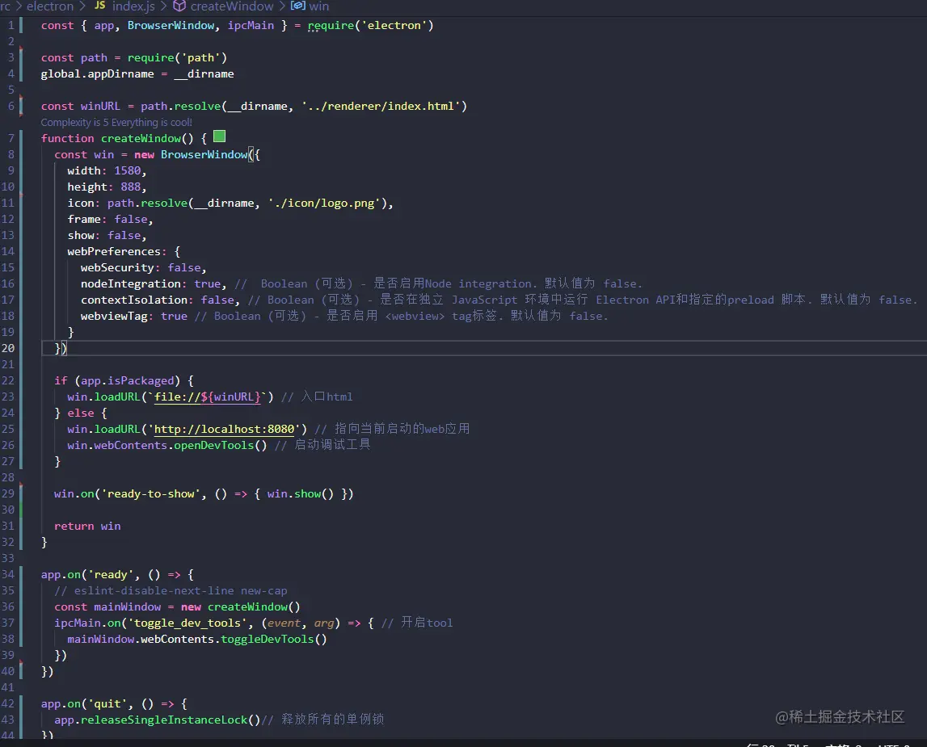Screen dimensions: 927x747
Task: Click isPackaged in the if condition
Action: coord(141,381)
